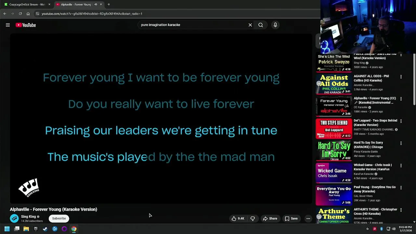This screenshot has height=234, width=416.
Task: Open Logitech G Hub tray icon
Action: [368, 229]
